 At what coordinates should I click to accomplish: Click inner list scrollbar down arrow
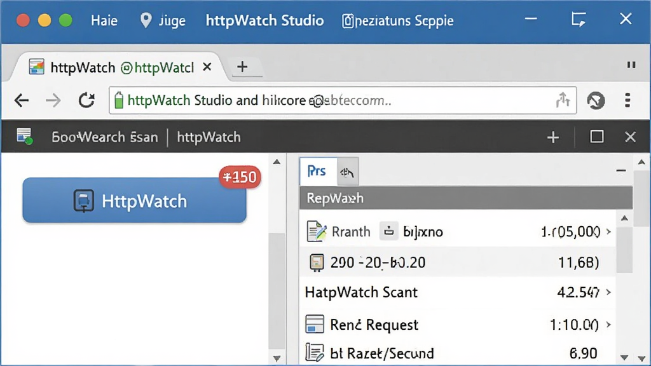pos(624,357)
